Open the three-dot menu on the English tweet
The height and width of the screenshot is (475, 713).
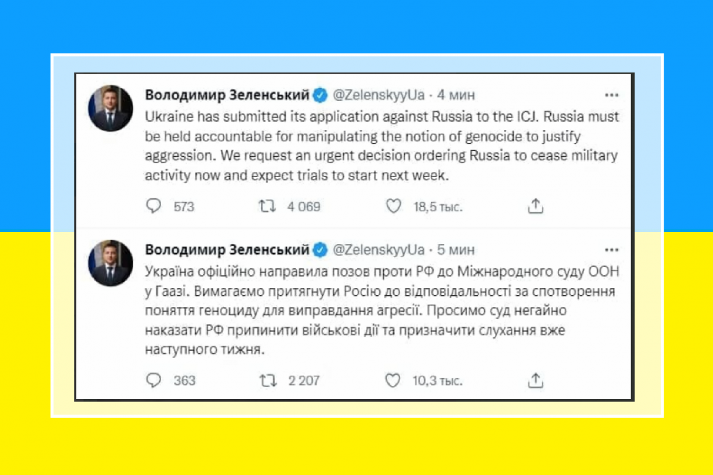(612, 94)
